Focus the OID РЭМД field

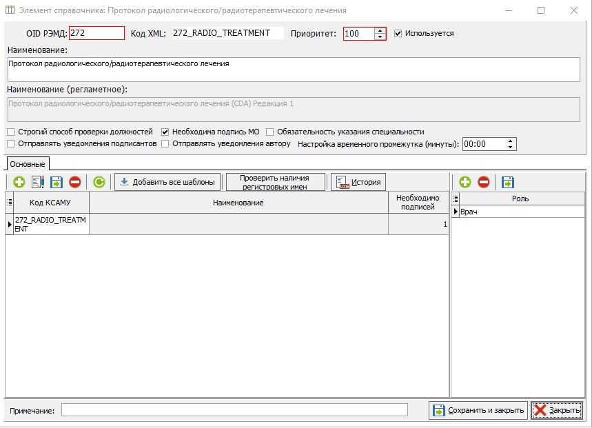point(96,33)
